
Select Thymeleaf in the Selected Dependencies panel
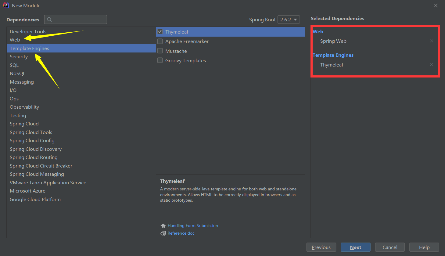pos(332,65)
